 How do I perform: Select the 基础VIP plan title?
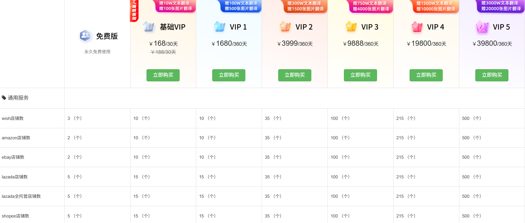pos(173,27)
